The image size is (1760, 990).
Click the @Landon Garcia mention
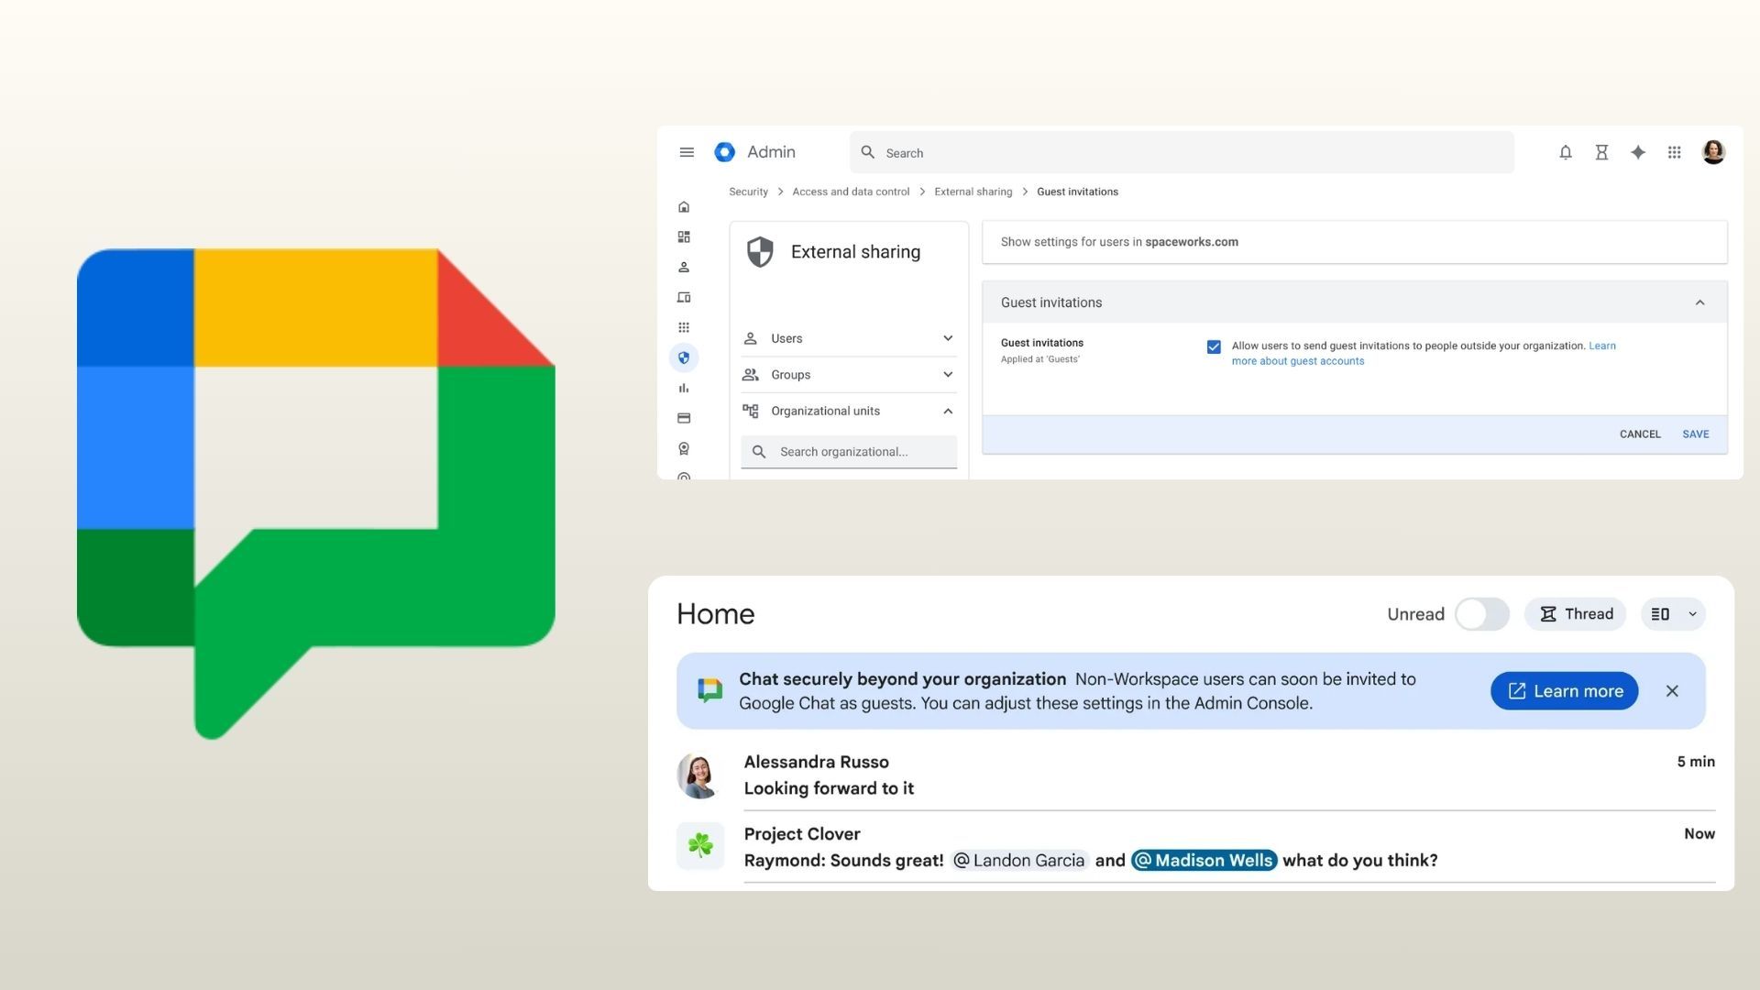[x=1019, y=861]
